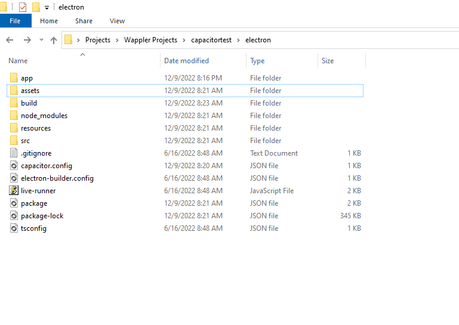
Task: Click the capacitor.config file name
Action: [47, 166]
